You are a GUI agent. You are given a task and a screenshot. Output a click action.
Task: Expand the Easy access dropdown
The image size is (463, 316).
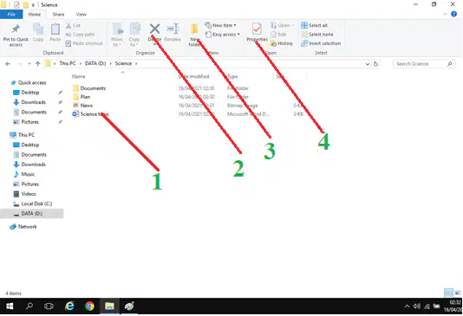click(222, 35)
